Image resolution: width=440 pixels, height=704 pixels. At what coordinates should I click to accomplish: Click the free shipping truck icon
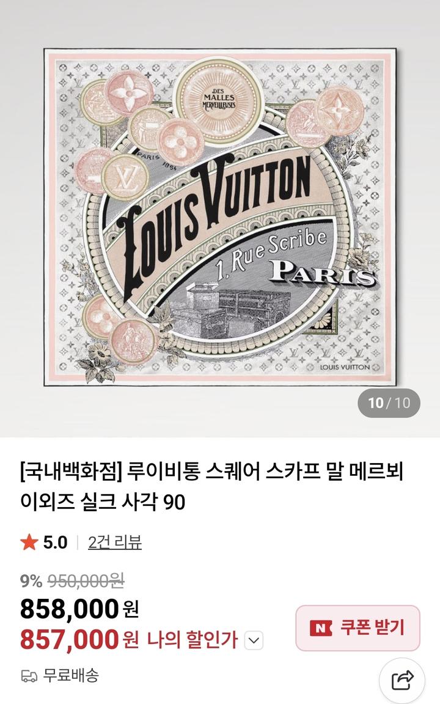pos(29,676)
